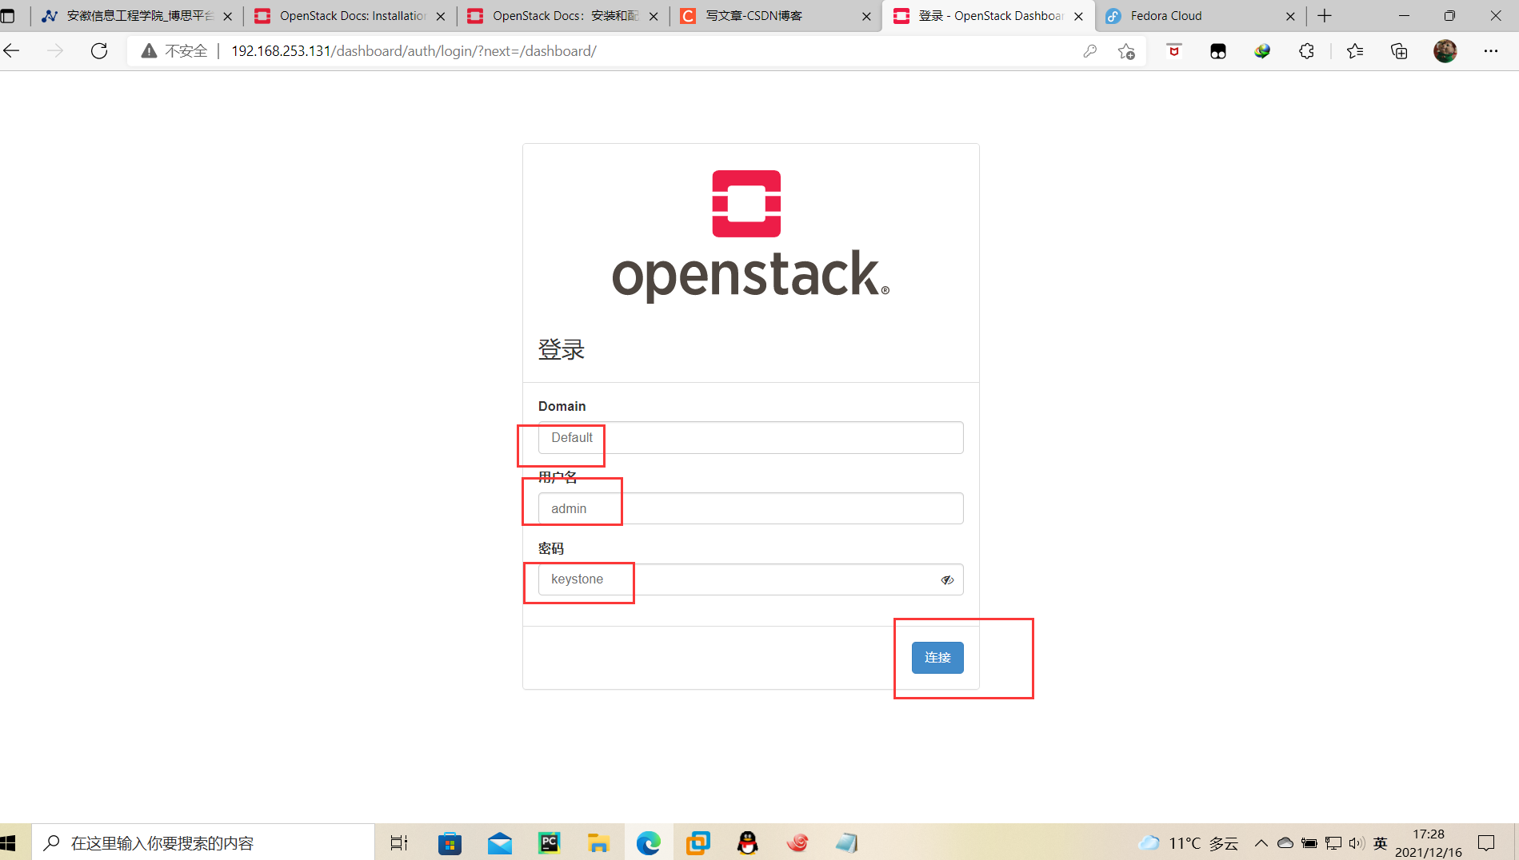The width and height of the screenshot is (1519, 860).
Task: Open a new tab with plus button
Action: [x=1325, y=16]
